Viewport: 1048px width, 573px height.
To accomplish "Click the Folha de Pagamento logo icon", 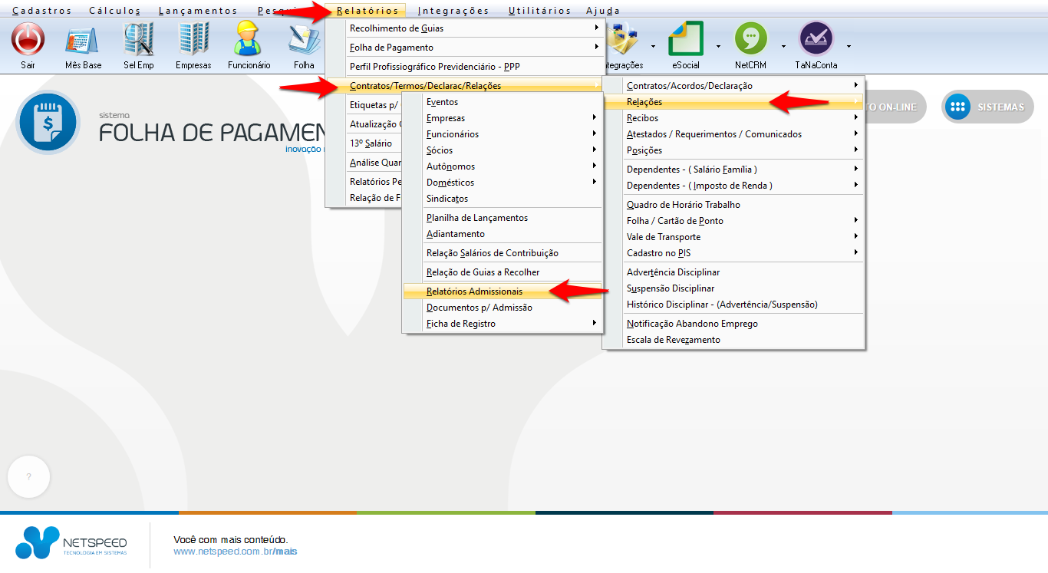I will tap(48, 123).
